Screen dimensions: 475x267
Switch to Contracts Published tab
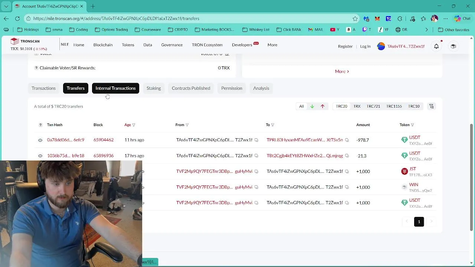coord(191,88)
